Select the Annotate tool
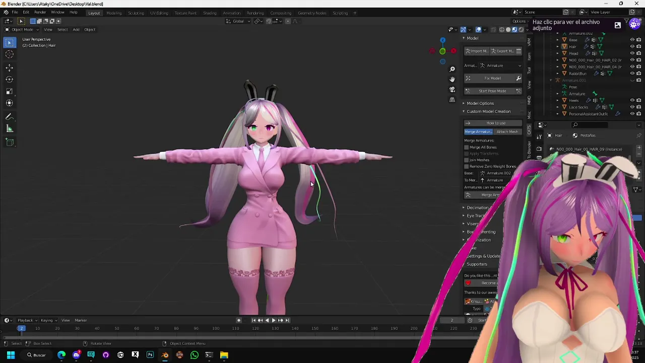645x363 pixels. pos(10,116)
